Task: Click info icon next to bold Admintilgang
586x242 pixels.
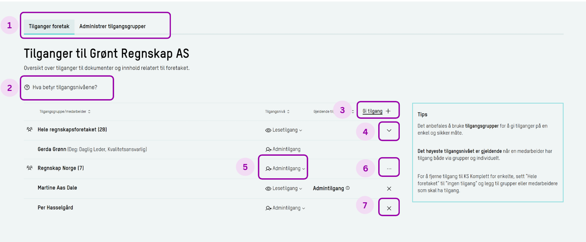Action: pos(348,188)
